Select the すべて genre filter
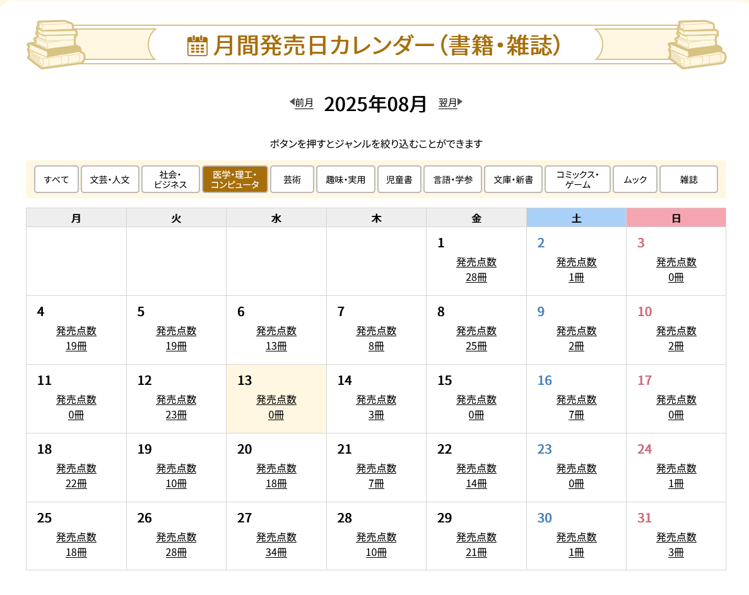 pos(56,179)
